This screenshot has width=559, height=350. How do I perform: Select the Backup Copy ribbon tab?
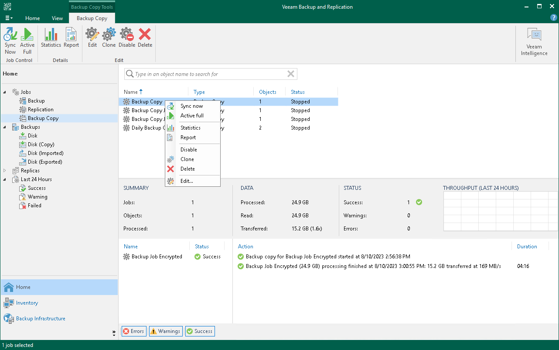click(x=92, y=18)
